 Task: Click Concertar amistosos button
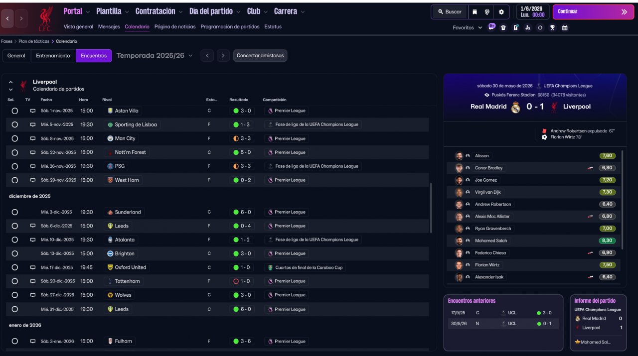(260, 56)
